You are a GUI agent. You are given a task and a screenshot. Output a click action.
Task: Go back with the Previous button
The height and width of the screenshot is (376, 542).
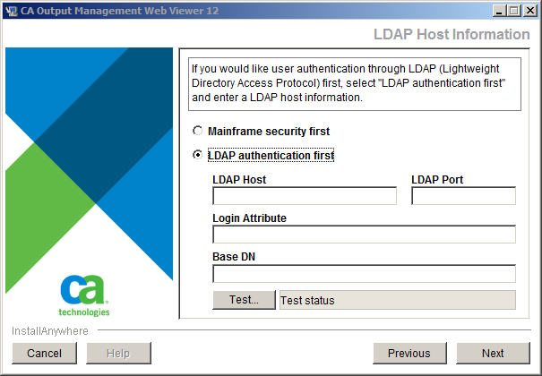coord(409,354)
